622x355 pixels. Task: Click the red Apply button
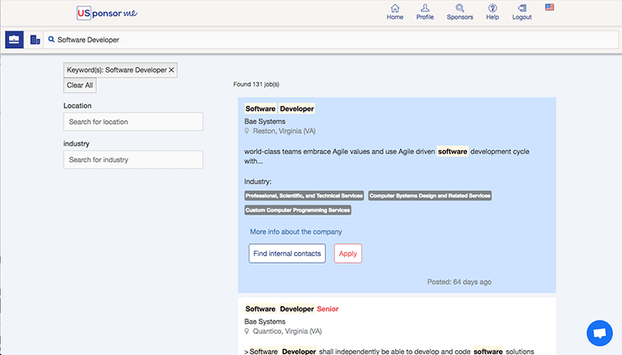tap(348, 253)
